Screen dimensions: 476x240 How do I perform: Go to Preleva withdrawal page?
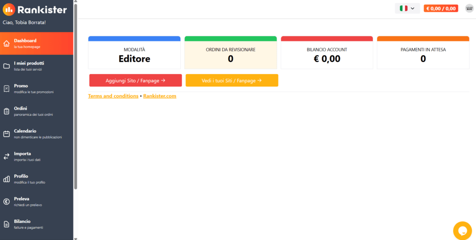click(36, 202)
